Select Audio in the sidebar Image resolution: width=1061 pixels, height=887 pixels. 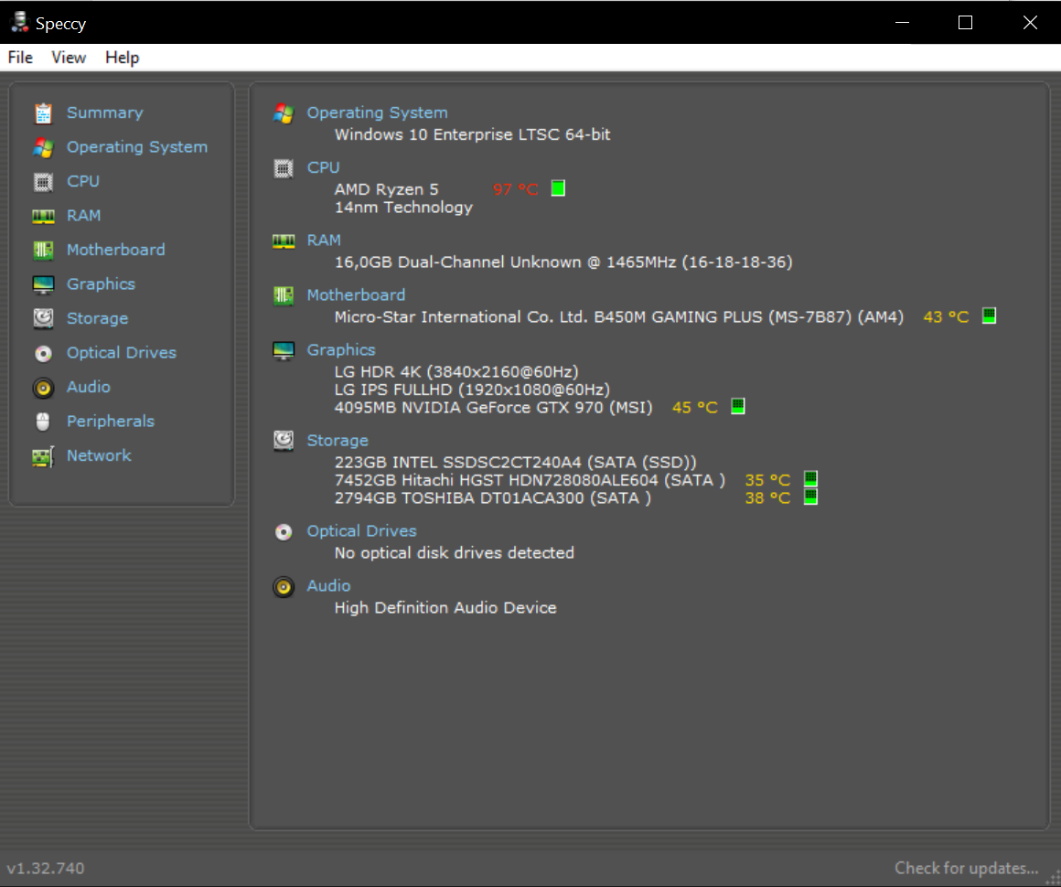(89, 387)
